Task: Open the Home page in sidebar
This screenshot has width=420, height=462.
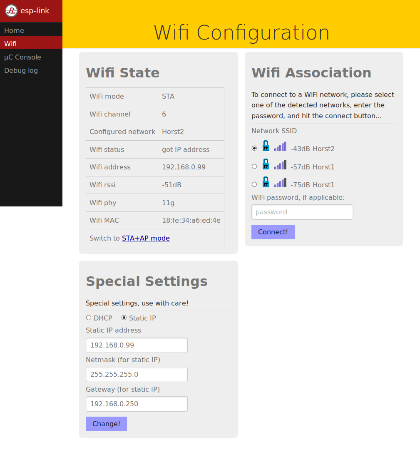Action: point(31,30)
